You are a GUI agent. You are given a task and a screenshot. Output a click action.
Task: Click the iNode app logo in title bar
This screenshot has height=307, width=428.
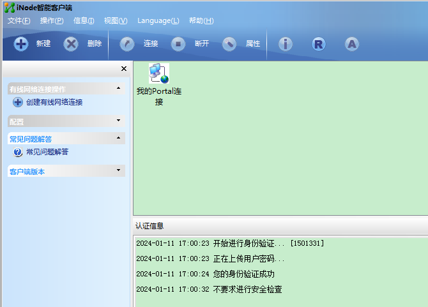pyautogui.click(x=10, y=8)
